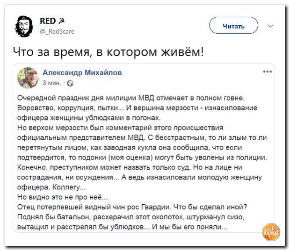
Task: Click the RED display name
Action: (48, 21)
